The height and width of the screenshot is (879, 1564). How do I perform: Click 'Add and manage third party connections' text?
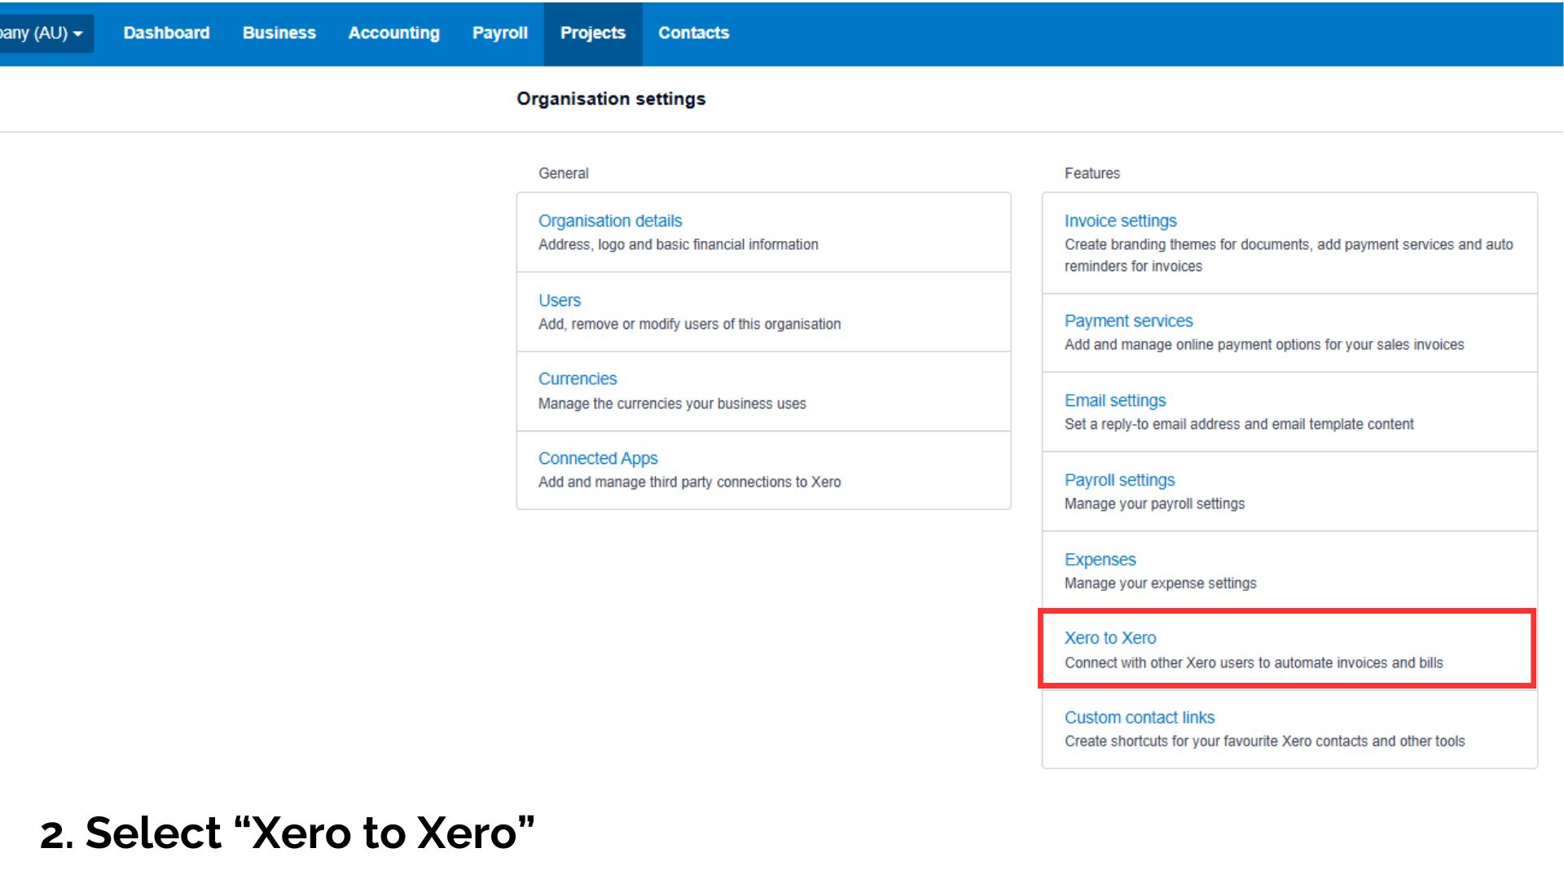[x=689, y=482]
